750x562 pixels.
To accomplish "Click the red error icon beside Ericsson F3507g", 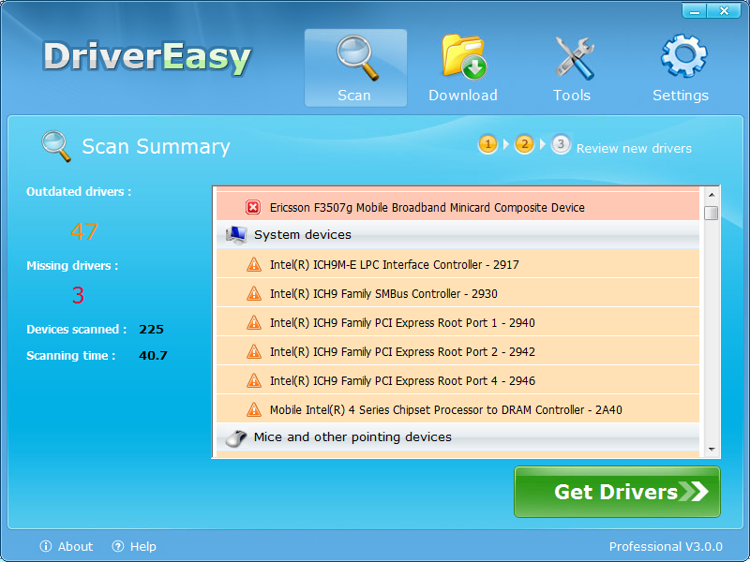I will (253, 207).
